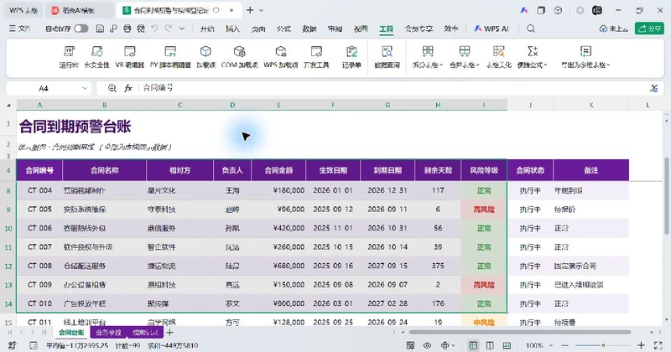Click the Run Macro (运行宏) icon
The width and height of the screenshot is (671, 352).
(x=69, y=52)
